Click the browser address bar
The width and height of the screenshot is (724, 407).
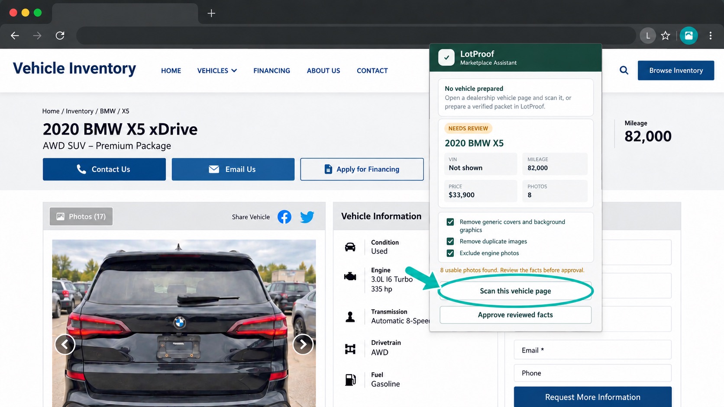click(356, 35)
